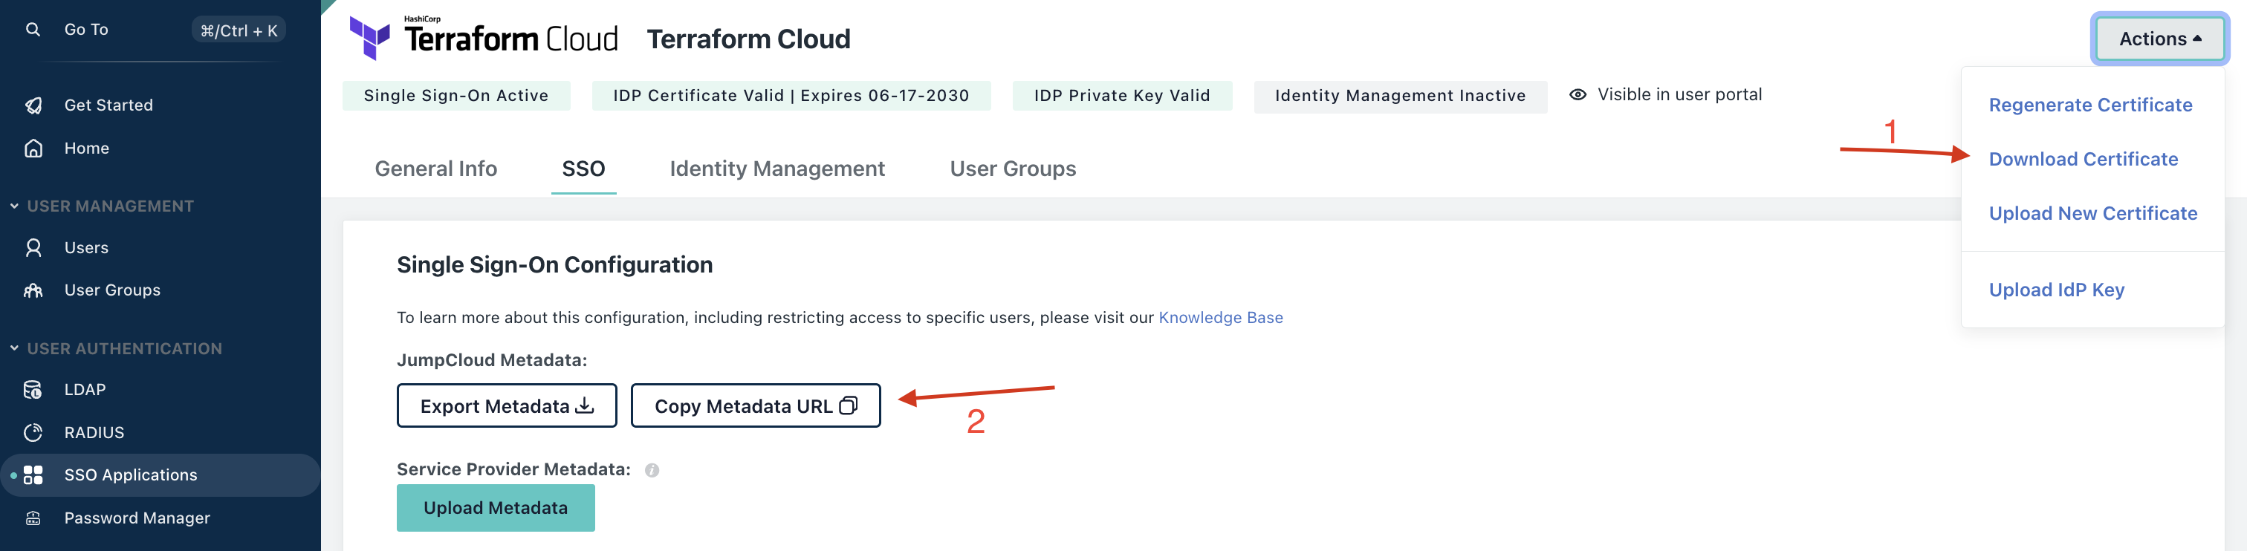Click the Get Started rocket icon
2247x551 pixels.
point(33,105)
